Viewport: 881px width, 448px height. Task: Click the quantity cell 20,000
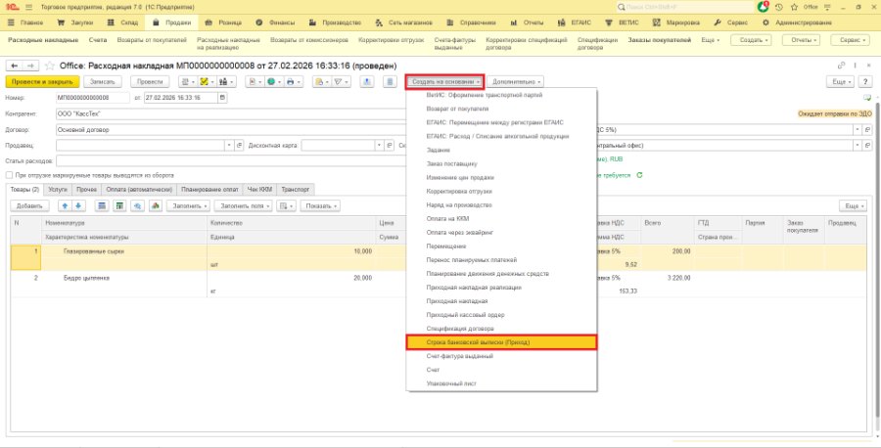tap(291, 278)
